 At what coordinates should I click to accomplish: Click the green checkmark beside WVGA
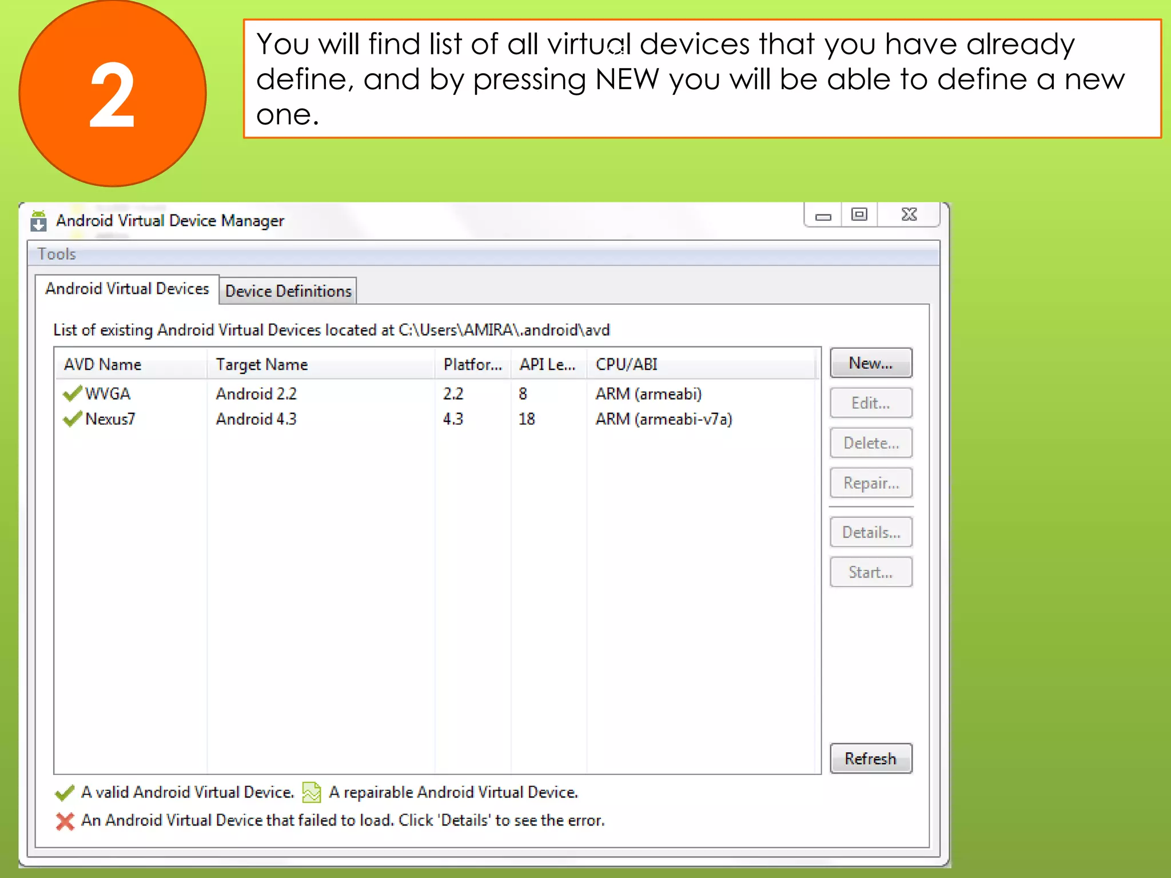point(72,394)
